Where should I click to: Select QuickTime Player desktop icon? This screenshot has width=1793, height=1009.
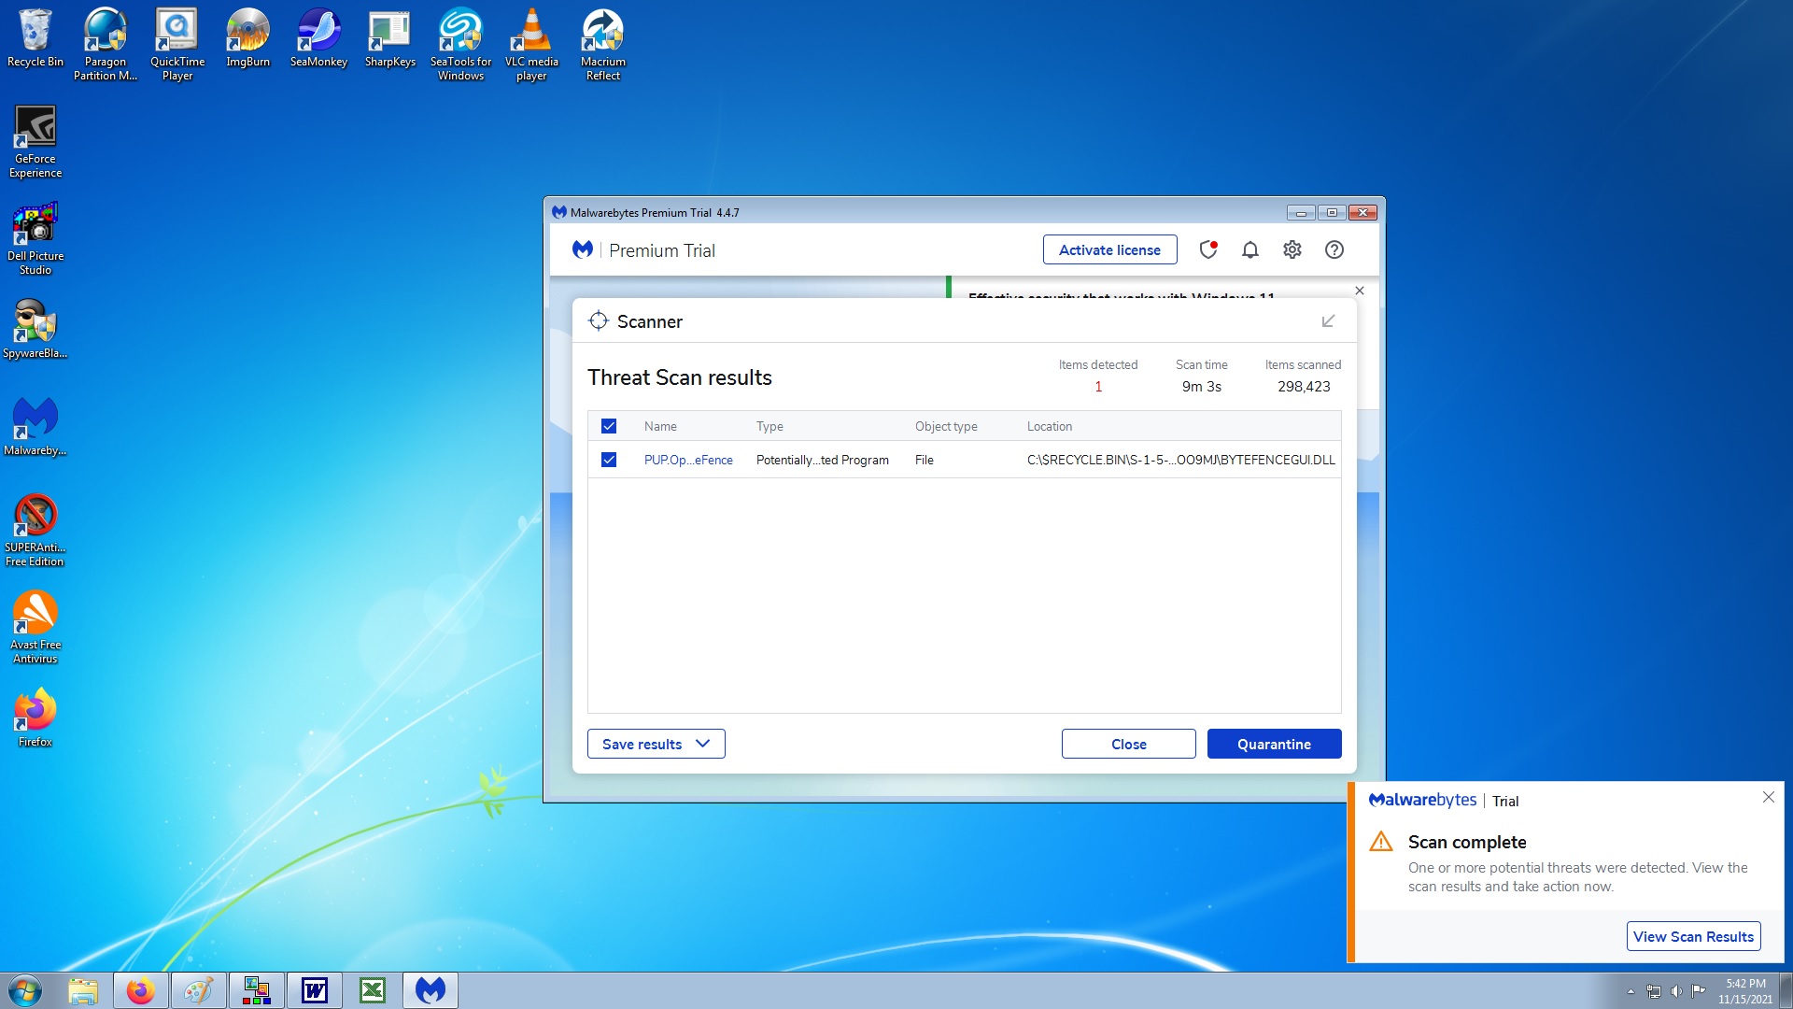[177, 45]
